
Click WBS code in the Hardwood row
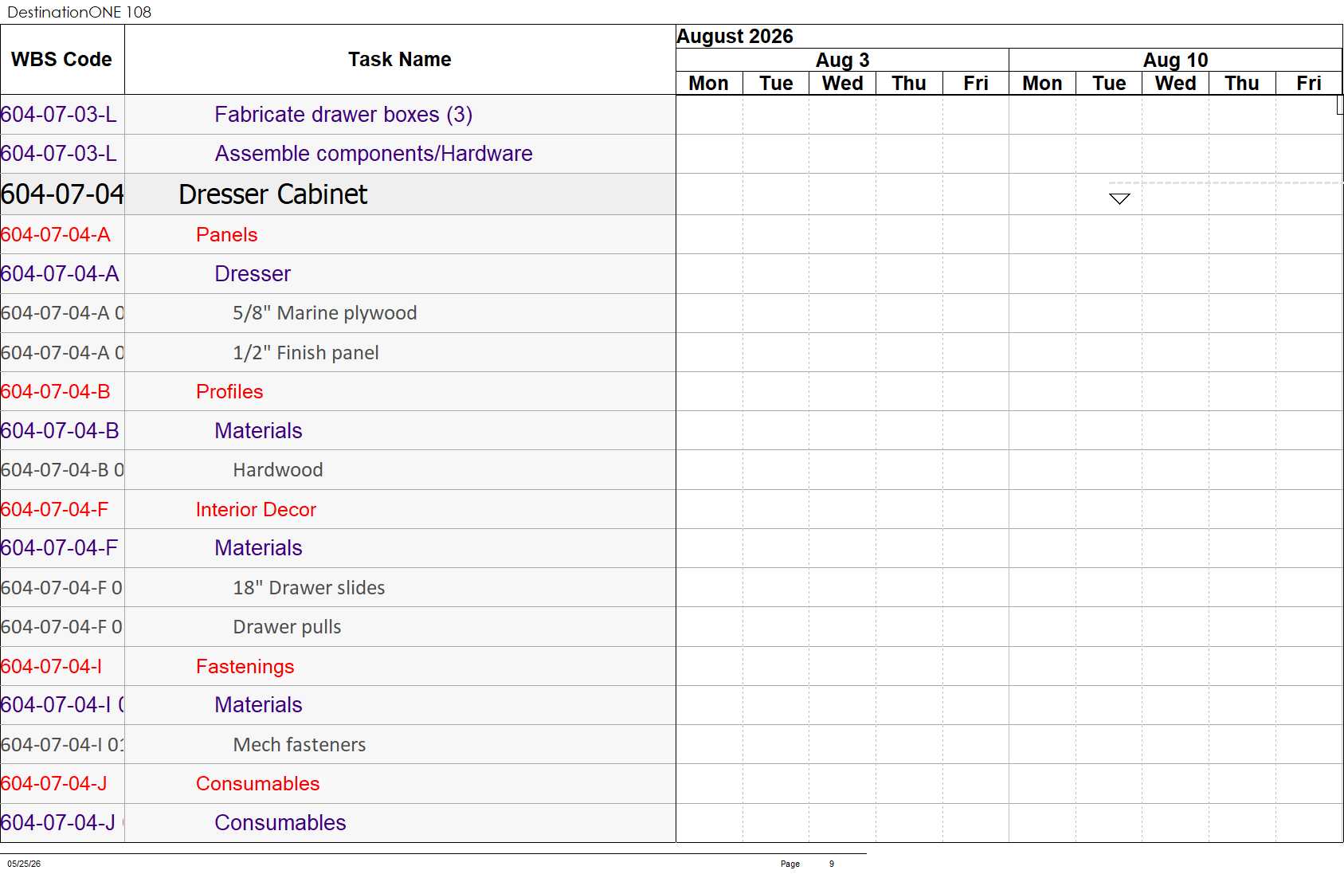click(62, 470)
